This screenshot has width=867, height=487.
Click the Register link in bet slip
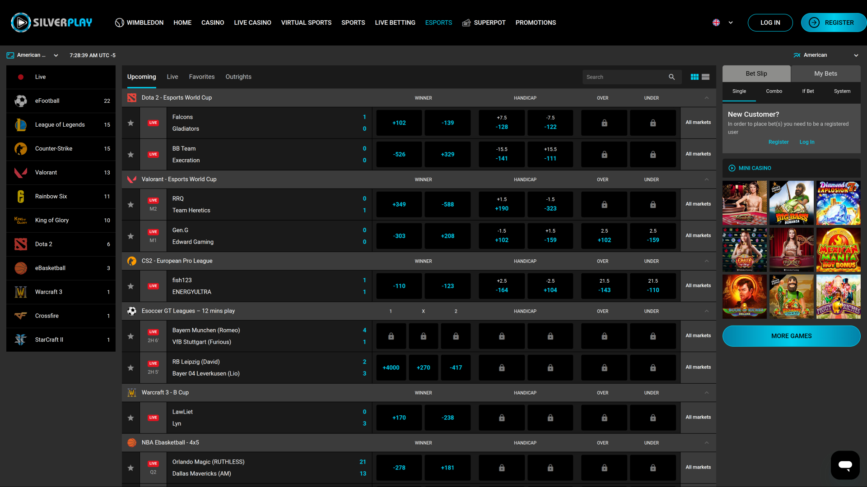[778, 142]
